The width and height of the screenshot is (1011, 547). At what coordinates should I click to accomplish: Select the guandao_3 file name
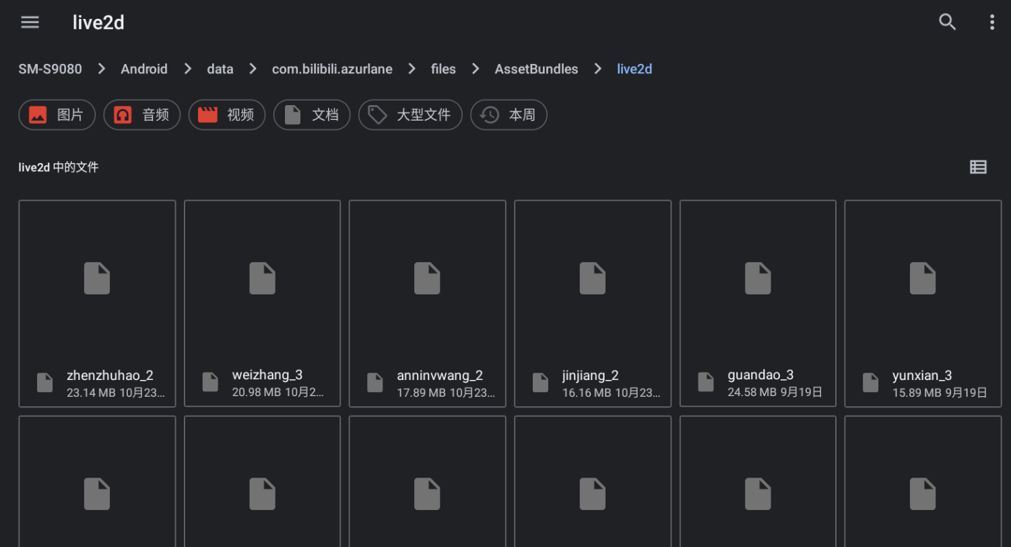(760, 375)
